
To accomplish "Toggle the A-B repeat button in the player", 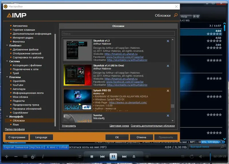I will (x=196, y=17).
